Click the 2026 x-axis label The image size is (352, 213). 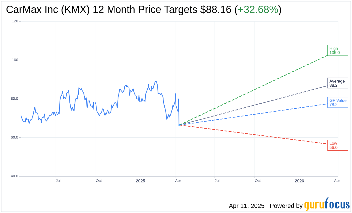[299, 181]
